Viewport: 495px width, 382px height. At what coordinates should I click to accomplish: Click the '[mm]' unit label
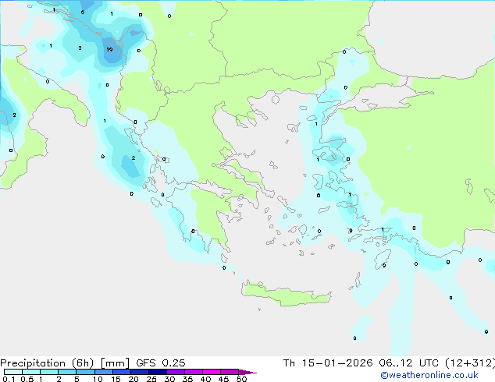point(115,363)
